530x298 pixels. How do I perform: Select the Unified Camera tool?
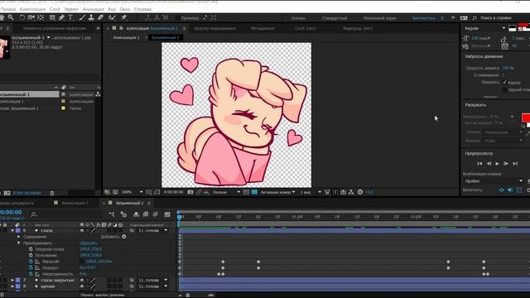click(x=31, y=17)
